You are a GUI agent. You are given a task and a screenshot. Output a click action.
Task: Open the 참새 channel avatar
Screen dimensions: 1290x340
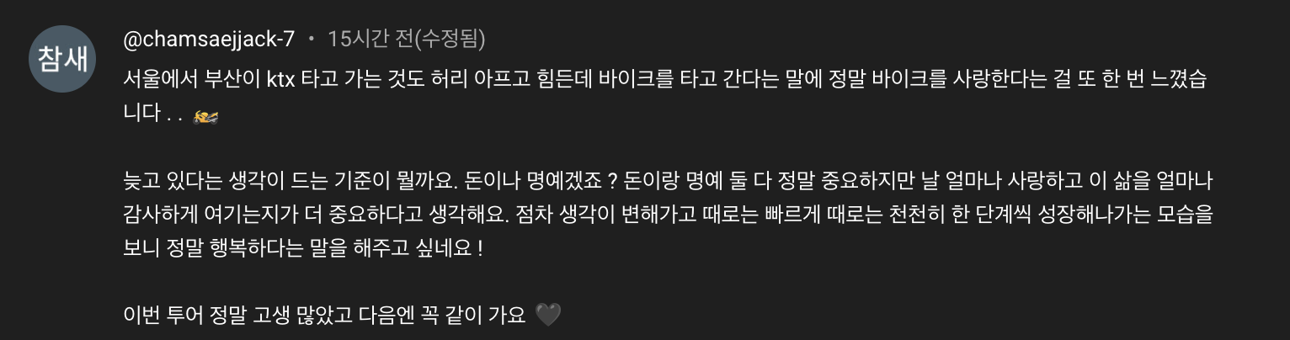pos(62,58)
